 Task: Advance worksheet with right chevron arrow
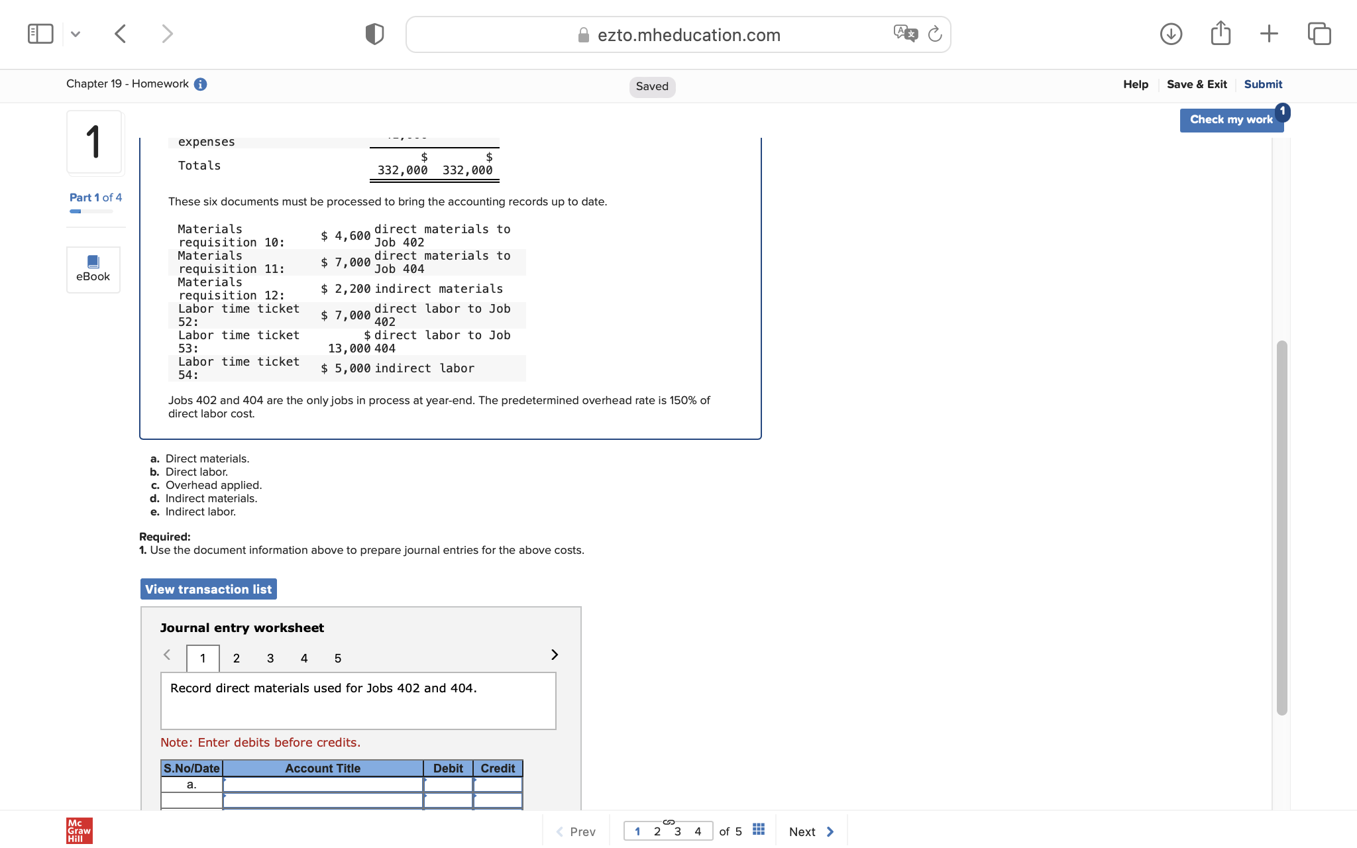(555, 655)
